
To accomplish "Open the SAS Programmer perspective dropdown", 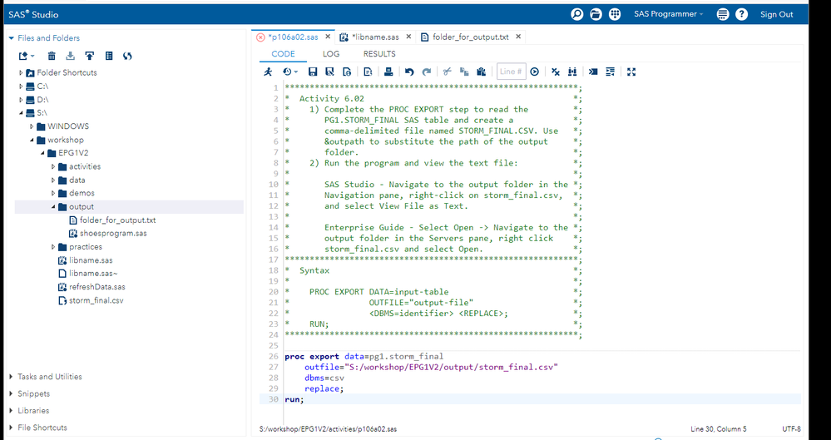I will [x=668, y=14].
